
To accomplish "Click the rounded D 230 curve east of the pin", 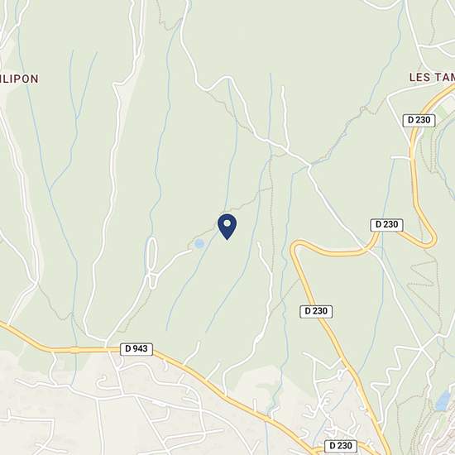I will point(298,247).
